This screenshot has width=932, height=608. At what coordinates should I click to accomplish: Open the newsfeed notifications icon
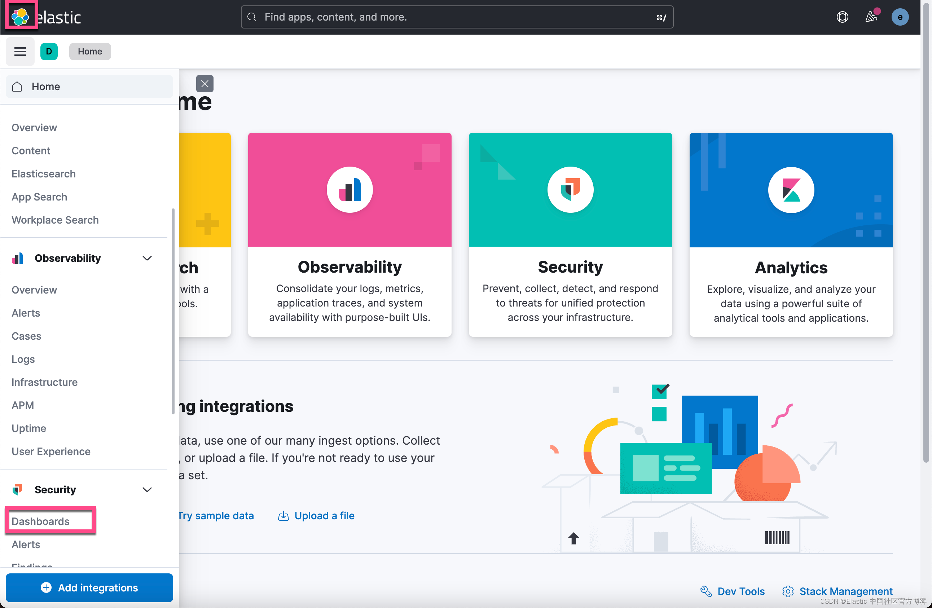coord(871,17)
